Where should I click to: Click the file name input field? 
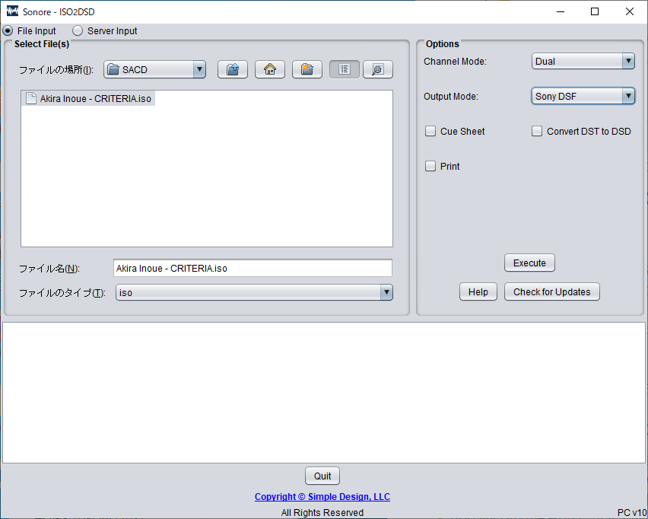tap(253, 268)
